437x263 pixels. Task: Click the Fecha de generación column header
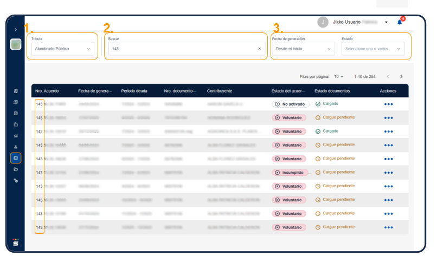tap(94, 91)
